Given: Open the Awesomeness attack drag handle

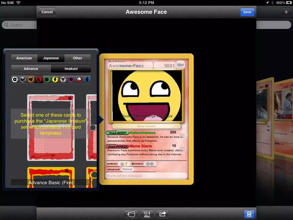Looking at the screenshot, I should point(182,135).
